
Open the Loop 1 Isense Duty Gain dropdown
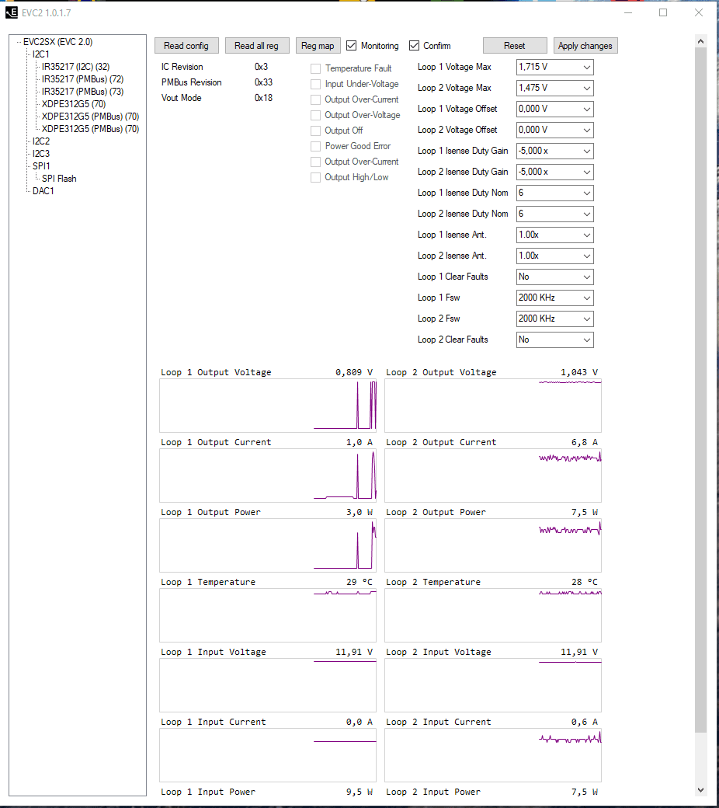click(554, 151)
